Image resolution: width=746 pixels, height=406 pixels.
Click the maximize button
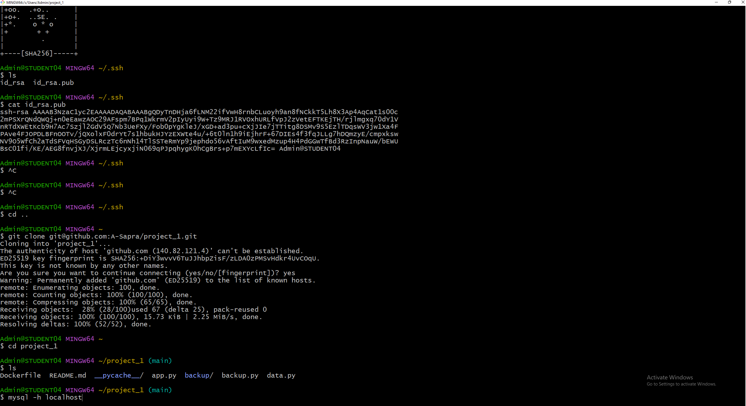729,2
